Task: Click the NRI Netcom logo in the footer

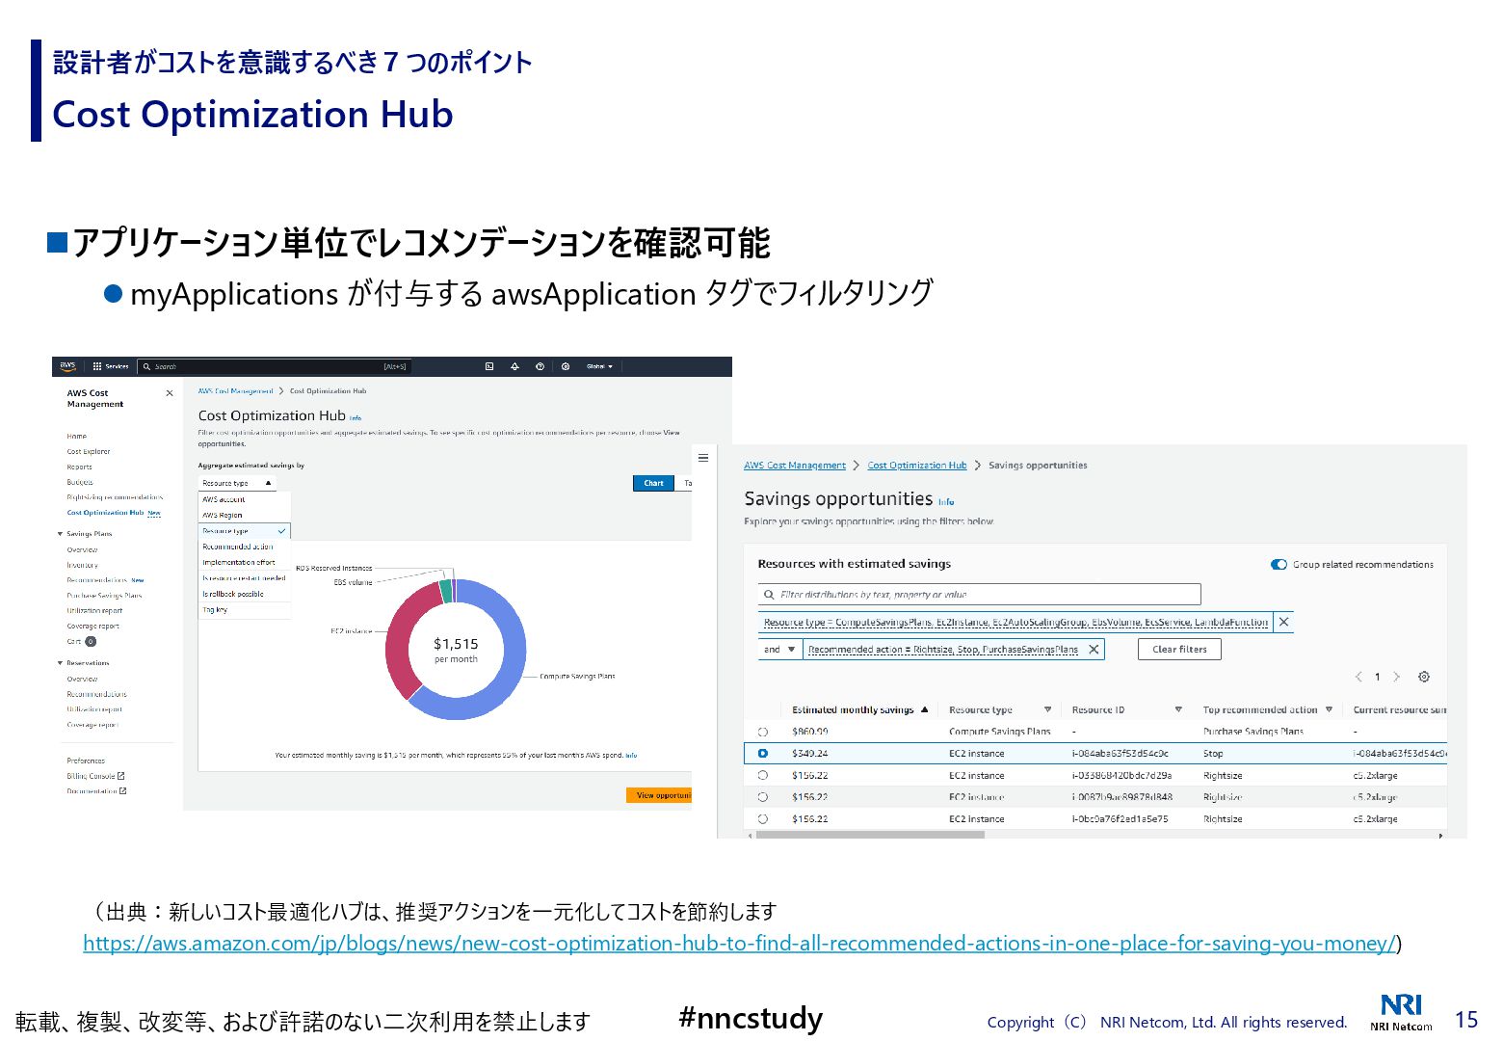Action: point(1402,1012)
